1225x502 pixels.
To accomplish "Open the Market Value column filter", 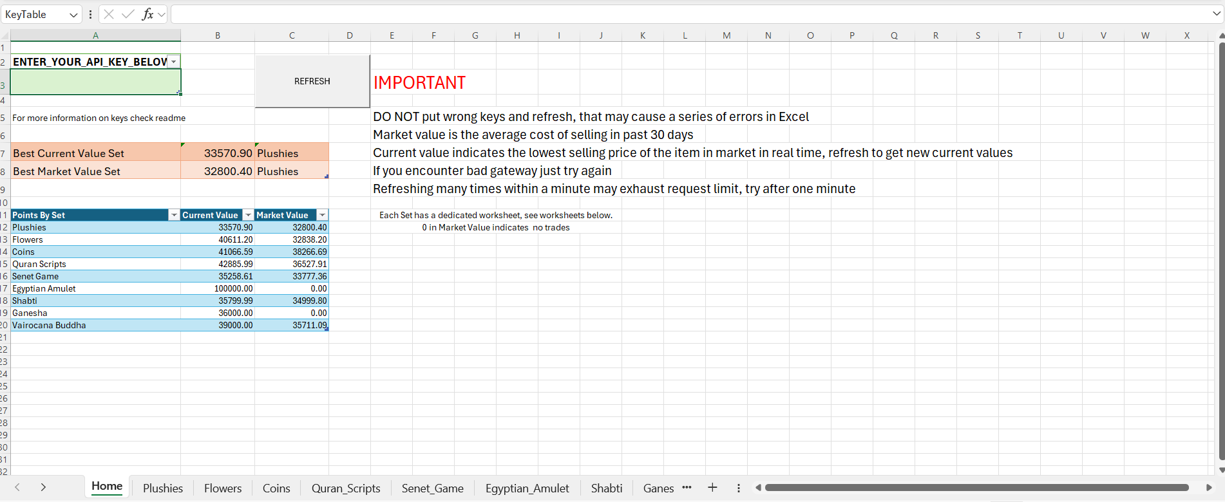I will pyautogui.click(x=322, y=215).
